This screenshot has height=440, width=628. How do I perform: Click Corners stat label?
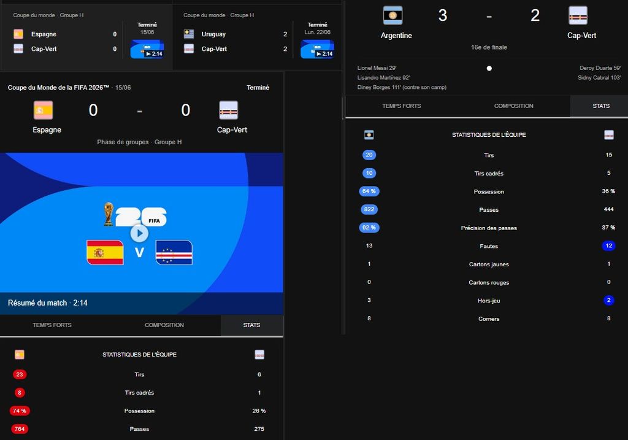tap(489, 319)
